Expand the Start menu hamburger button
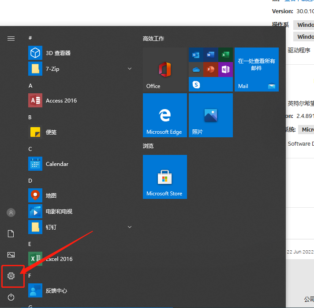The height and width of the screenshot is (308, 314). pos(11,38)
